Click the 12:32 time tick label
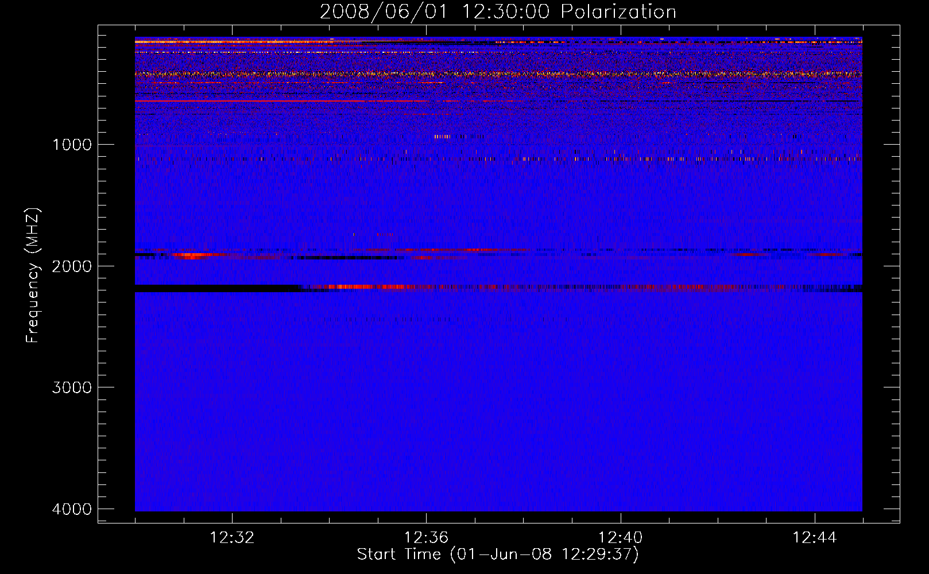929x574 pixels. (x=232, y=538)
